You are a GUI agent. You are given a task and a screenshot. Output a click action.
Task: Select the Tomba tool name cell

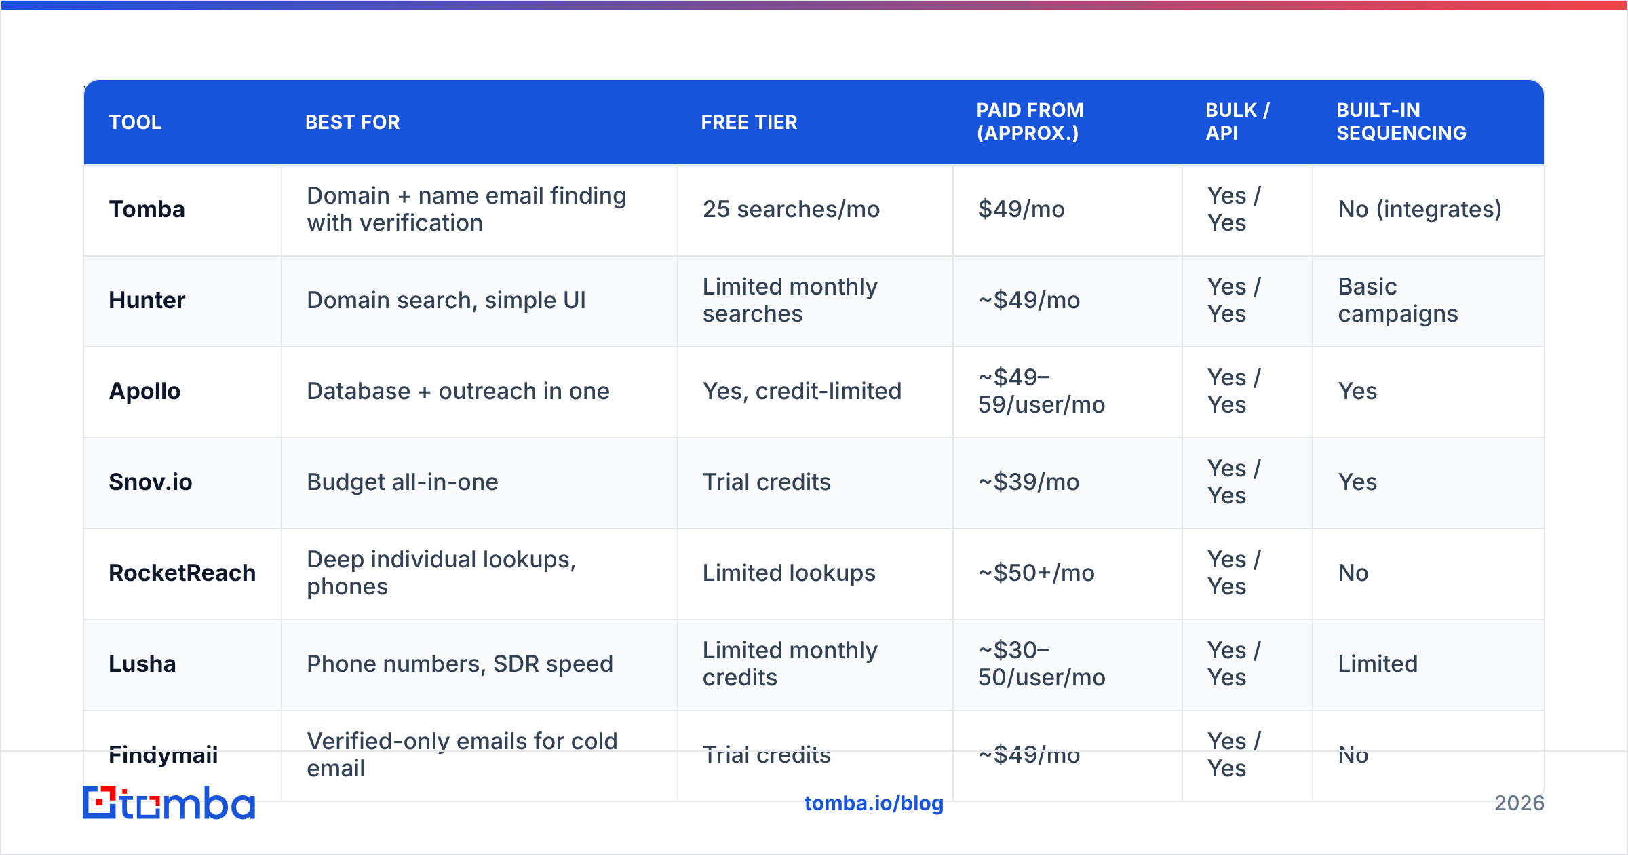pos(147,209)
